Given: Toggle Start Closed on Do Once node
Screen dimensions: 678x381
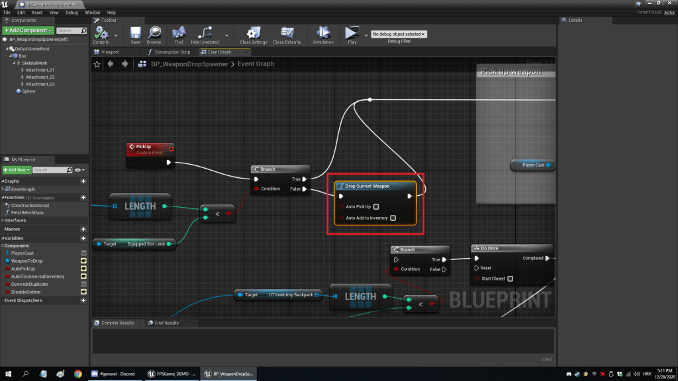Looking at the screenshot, I should coord(510,278).
